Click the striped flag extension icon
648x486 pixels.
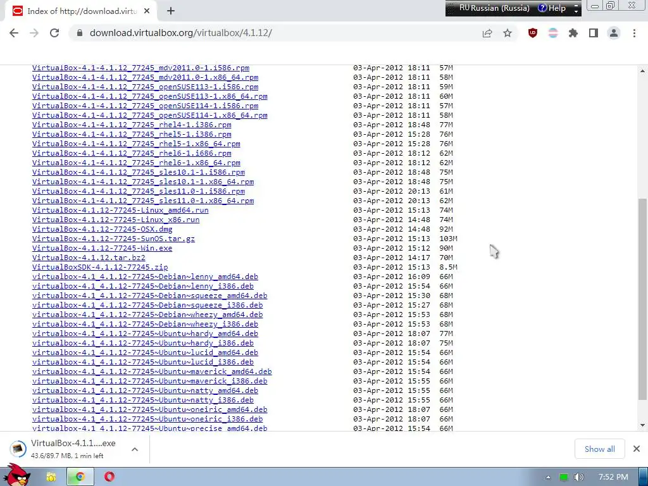(553, 33)
